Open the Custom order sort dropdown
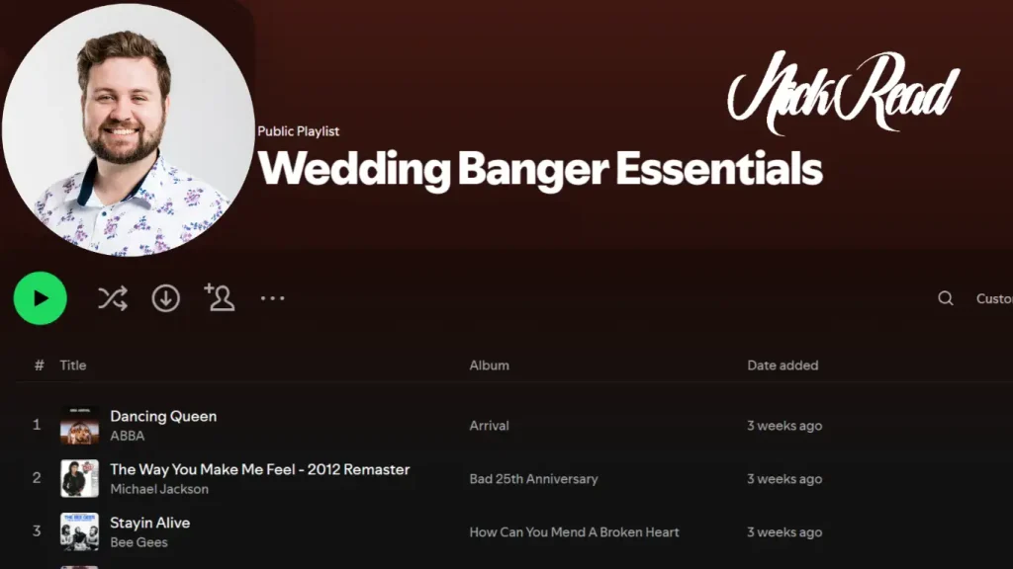 (994, 298)
